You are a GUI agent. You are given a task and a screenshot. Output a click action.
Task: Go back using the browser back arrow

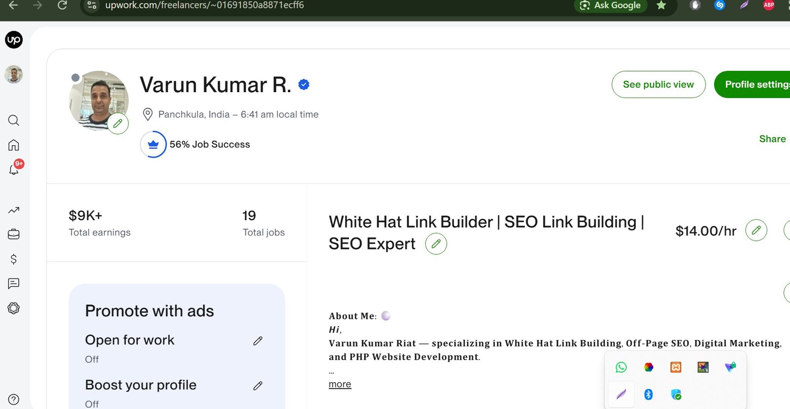click(13, 5)
